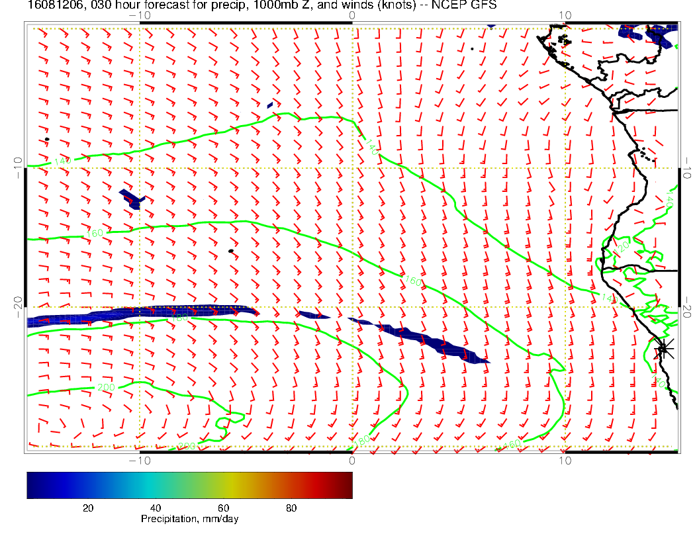Click the tiny blue patch above the top contour

click(x=270, y=105)
